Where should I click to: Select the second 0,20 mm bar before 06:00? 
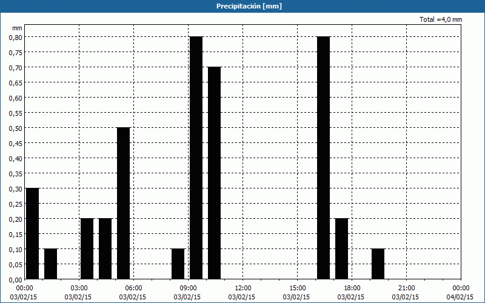coord(105,249)
